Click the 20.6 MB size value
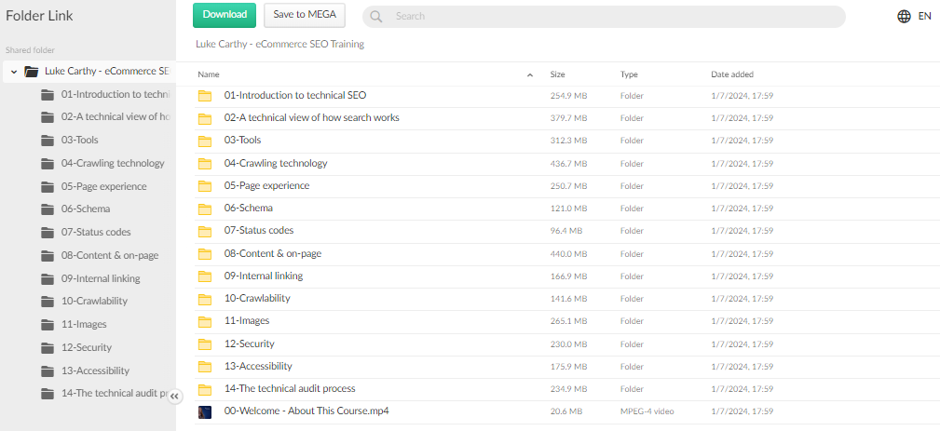940x431 pixels. click(565, 411)
